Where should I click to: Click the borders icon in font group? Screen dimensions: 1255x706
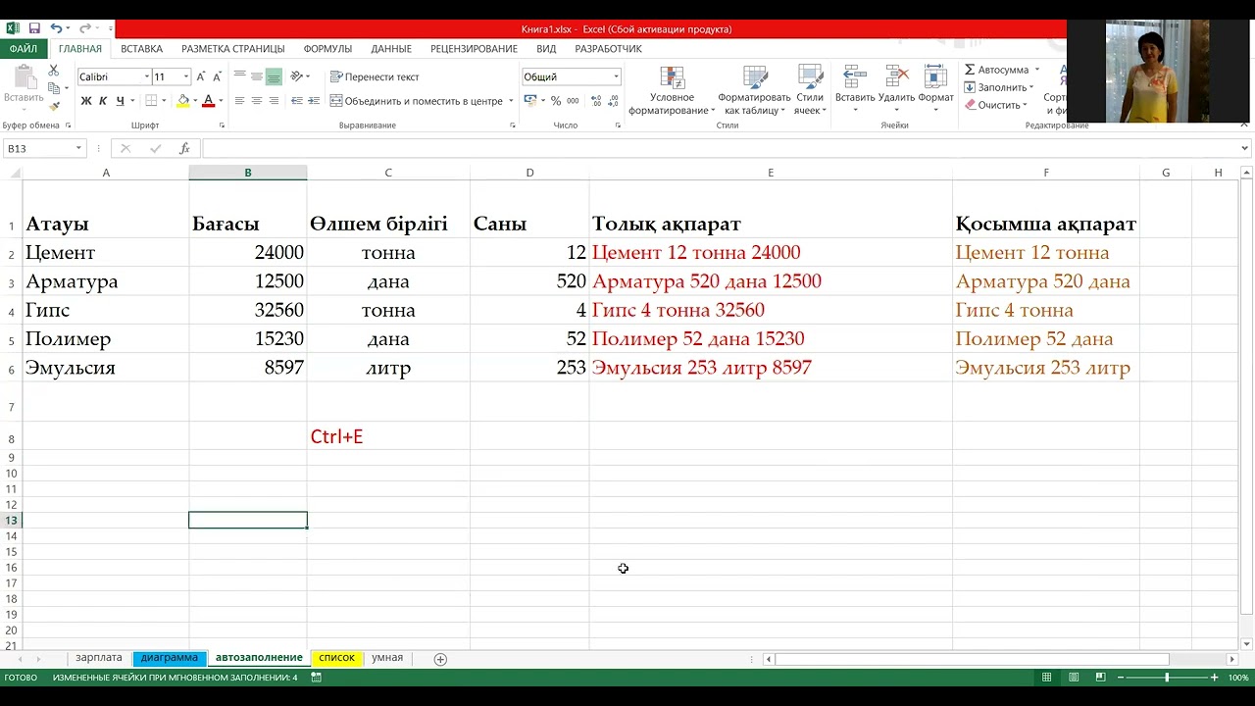click(151, 101)
